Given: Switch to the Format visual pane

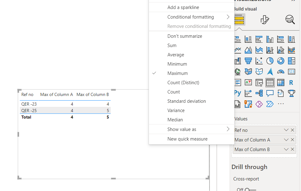Looking at the screenshot, I should coord(265,20).
